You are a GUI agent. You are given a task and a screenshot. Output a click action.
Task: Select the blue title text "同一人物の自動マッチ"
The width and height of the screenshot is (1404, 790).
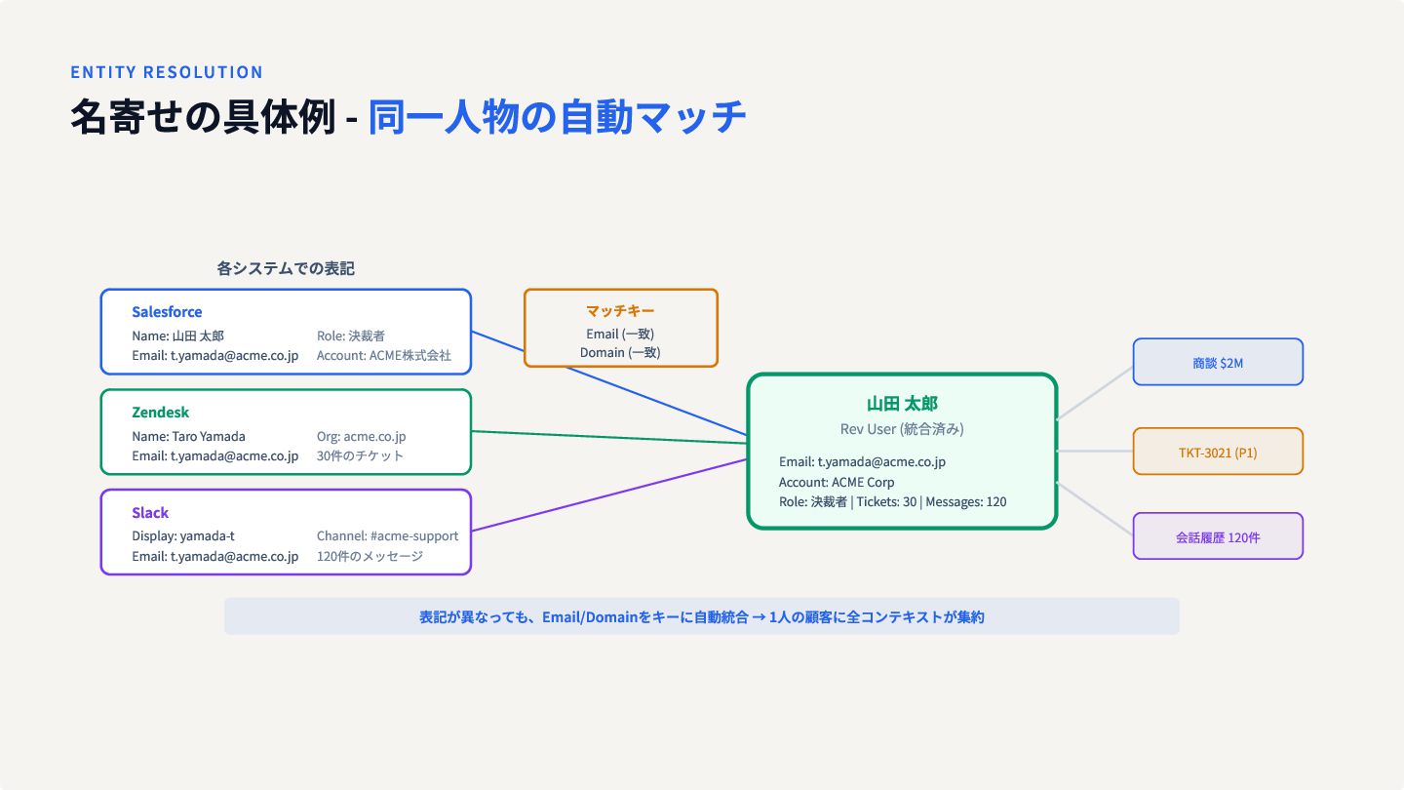[558, 118]
